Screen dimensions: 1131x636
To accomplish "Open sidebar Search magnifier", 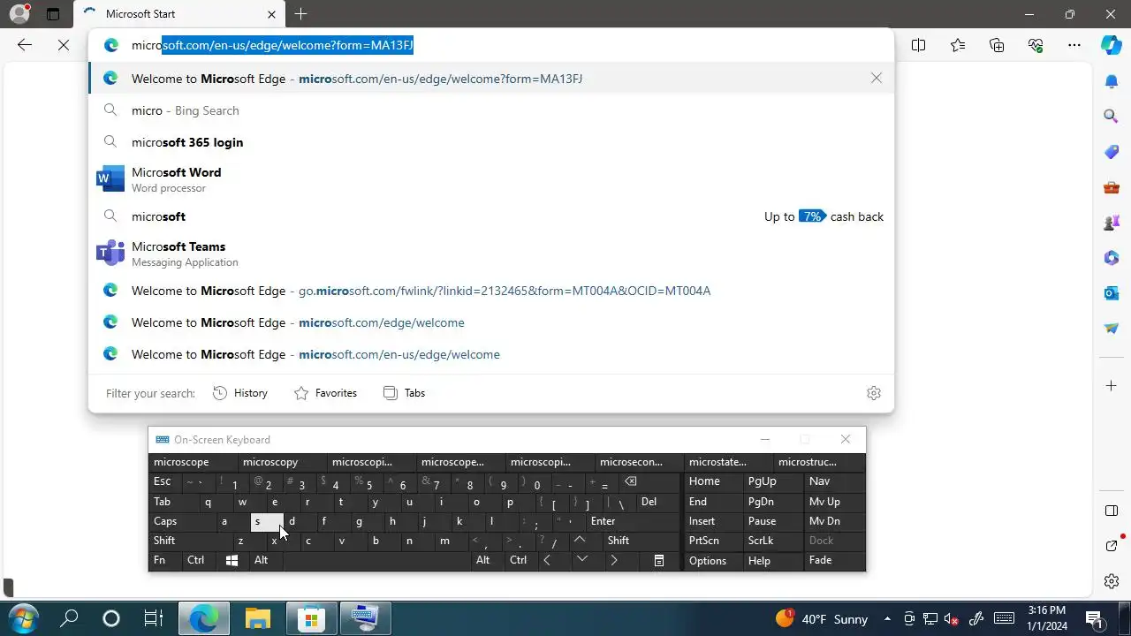I will coord(1112,116).
